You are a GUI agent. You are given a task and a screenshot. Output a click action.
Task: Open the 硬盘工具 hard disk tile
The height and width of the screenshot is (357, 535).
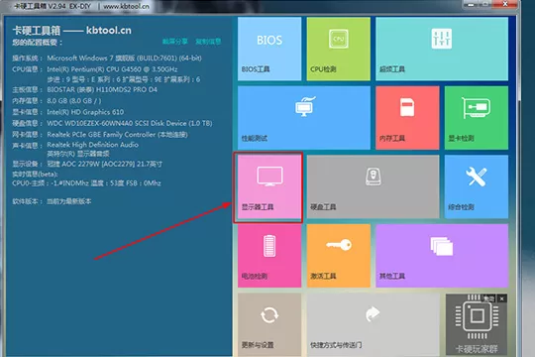[x=373, y=186]
